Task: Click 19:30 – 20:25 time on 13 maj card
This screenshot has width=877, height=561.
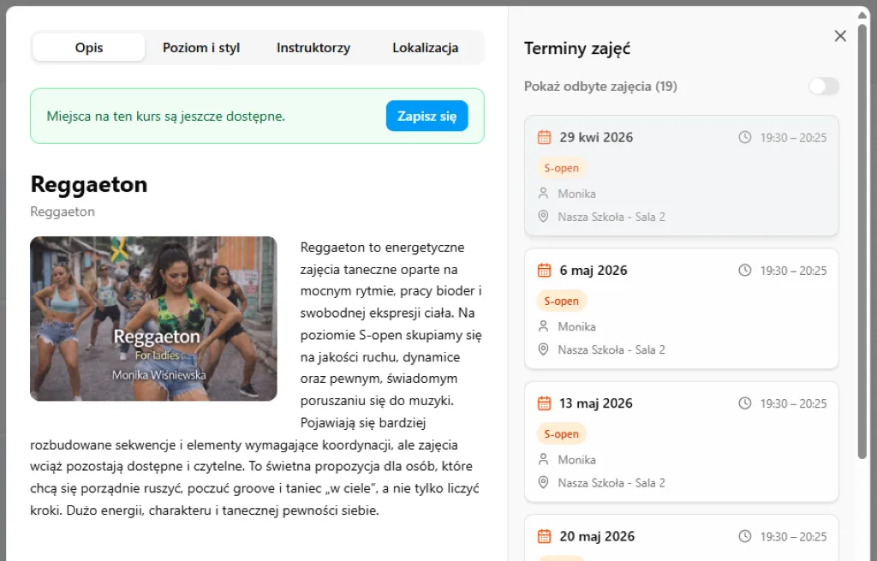Action: [x=793, y=403]
